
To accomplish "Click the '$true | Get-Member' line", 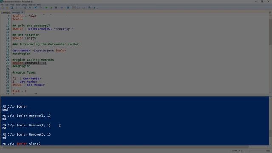I will 28,85.
